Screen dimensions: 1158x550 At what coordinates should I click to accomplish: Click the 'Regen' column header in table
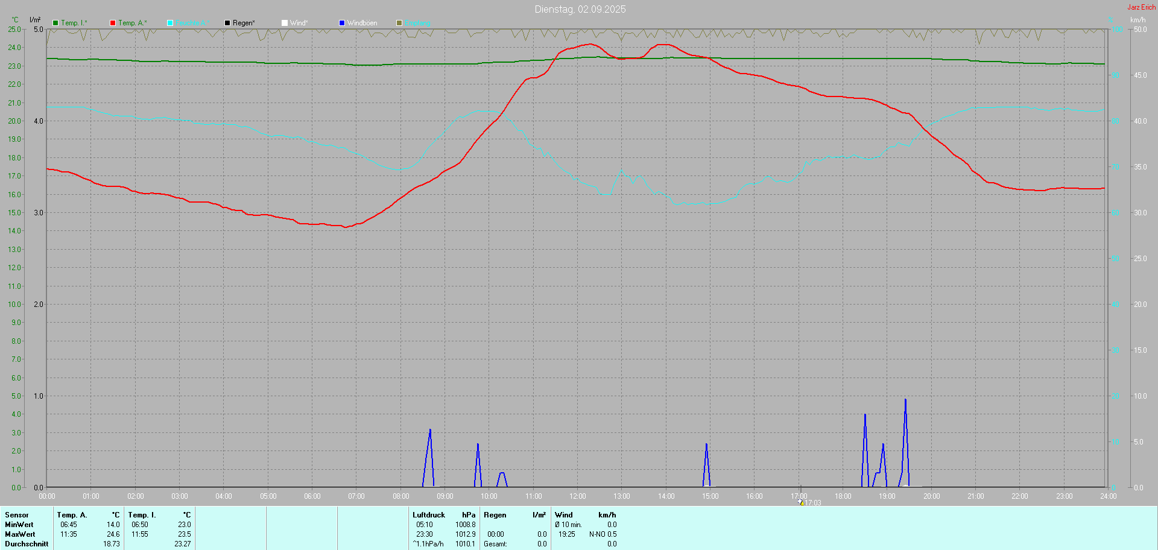pyautogui.click(x=495, y=515)
